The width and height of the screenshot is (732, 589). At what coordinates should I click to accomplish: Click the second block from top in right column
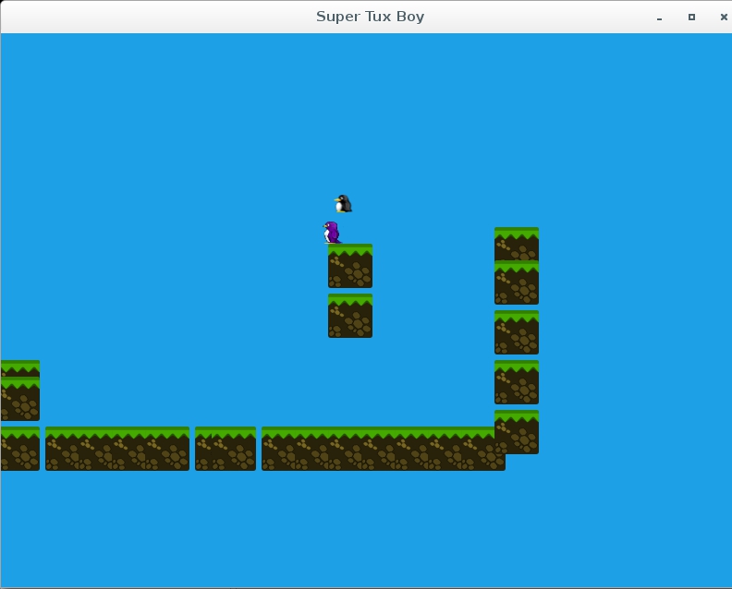click(517, 284)
